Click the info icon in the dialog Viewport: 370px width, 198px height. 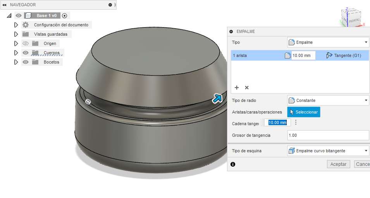pos(233,164)
